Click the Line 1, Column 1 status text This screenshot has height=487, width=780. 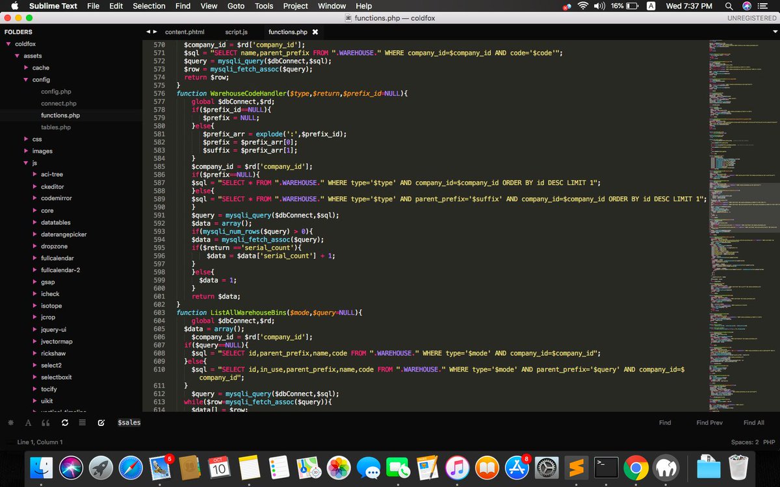[x=40, y=442]
